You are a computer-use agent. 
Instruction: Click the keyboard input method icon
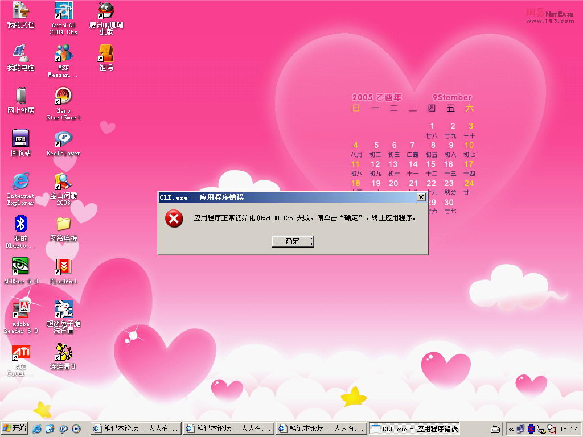click(x=495, y=429)
